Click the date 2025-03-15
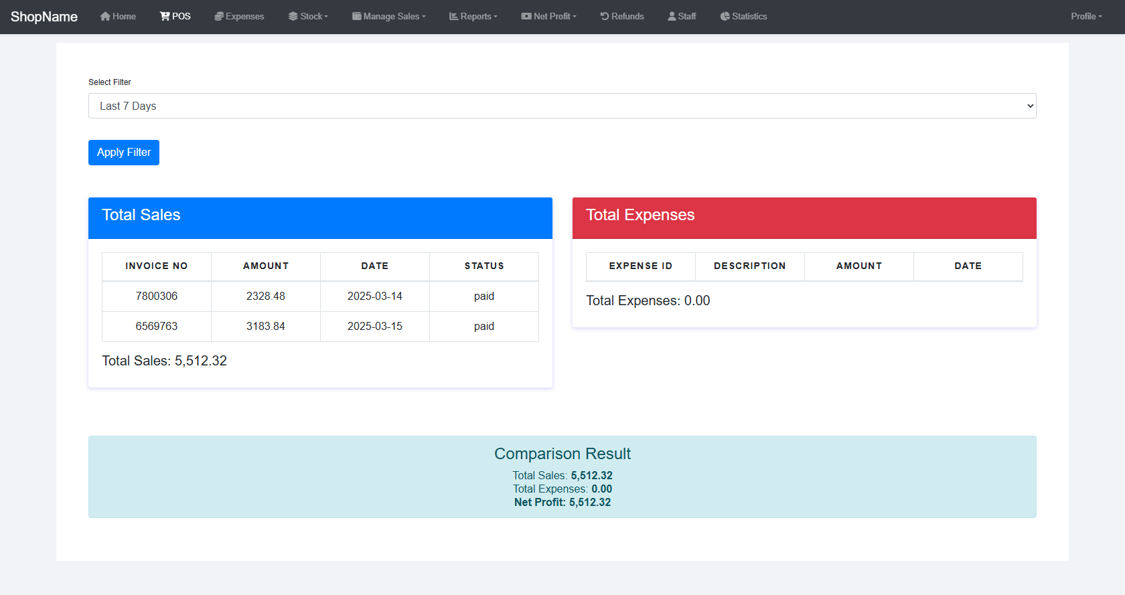1125x595 pixels. pyautogui.click(x=375, y=327)
